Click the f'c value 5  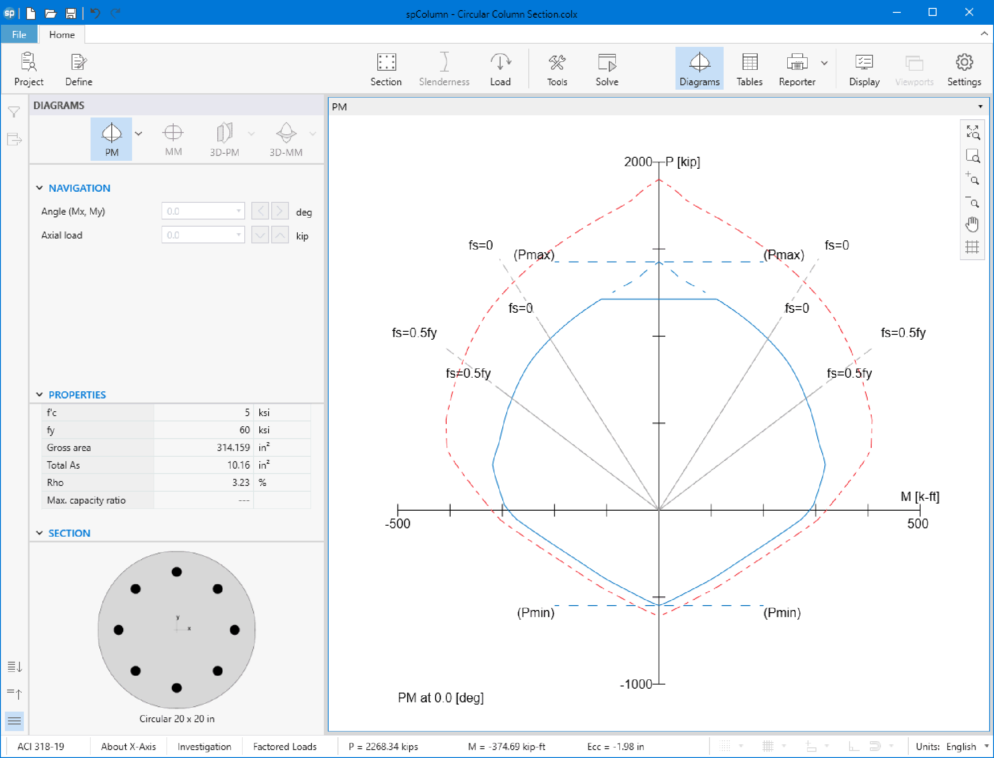[247, 412]
